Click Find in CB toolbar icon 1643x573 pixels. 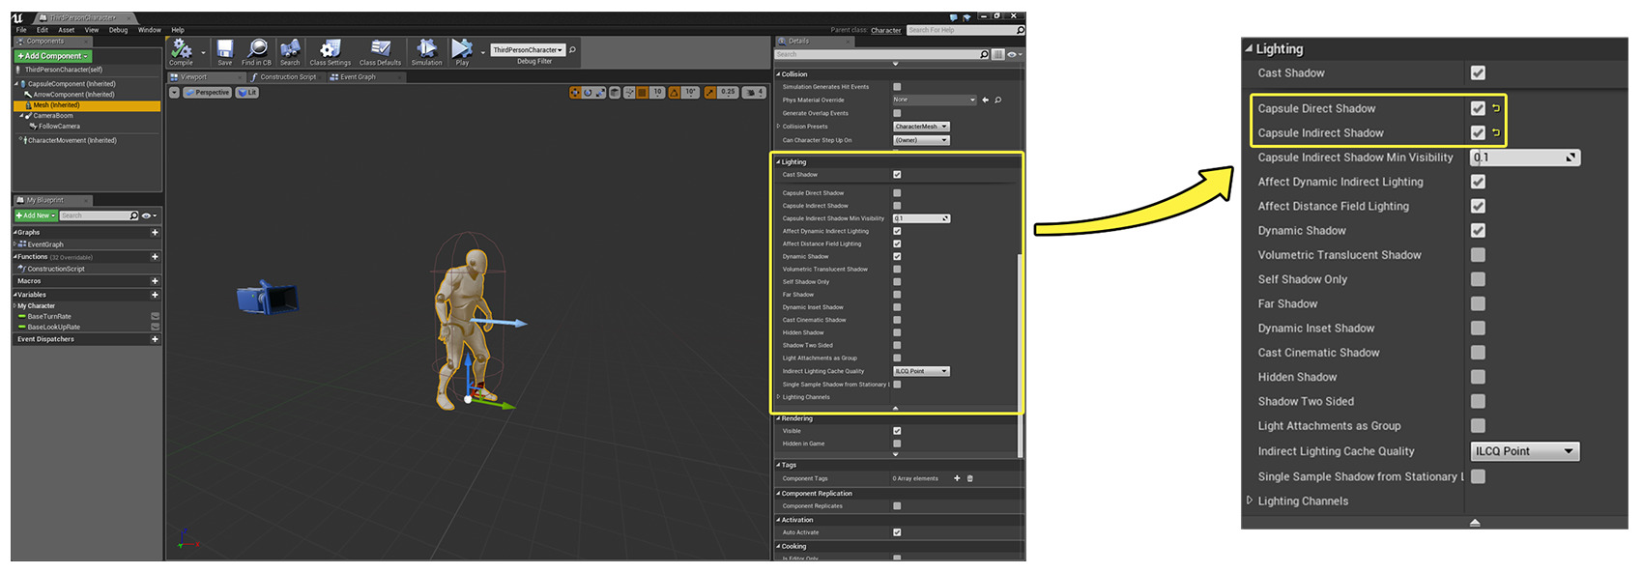(257, 48)
